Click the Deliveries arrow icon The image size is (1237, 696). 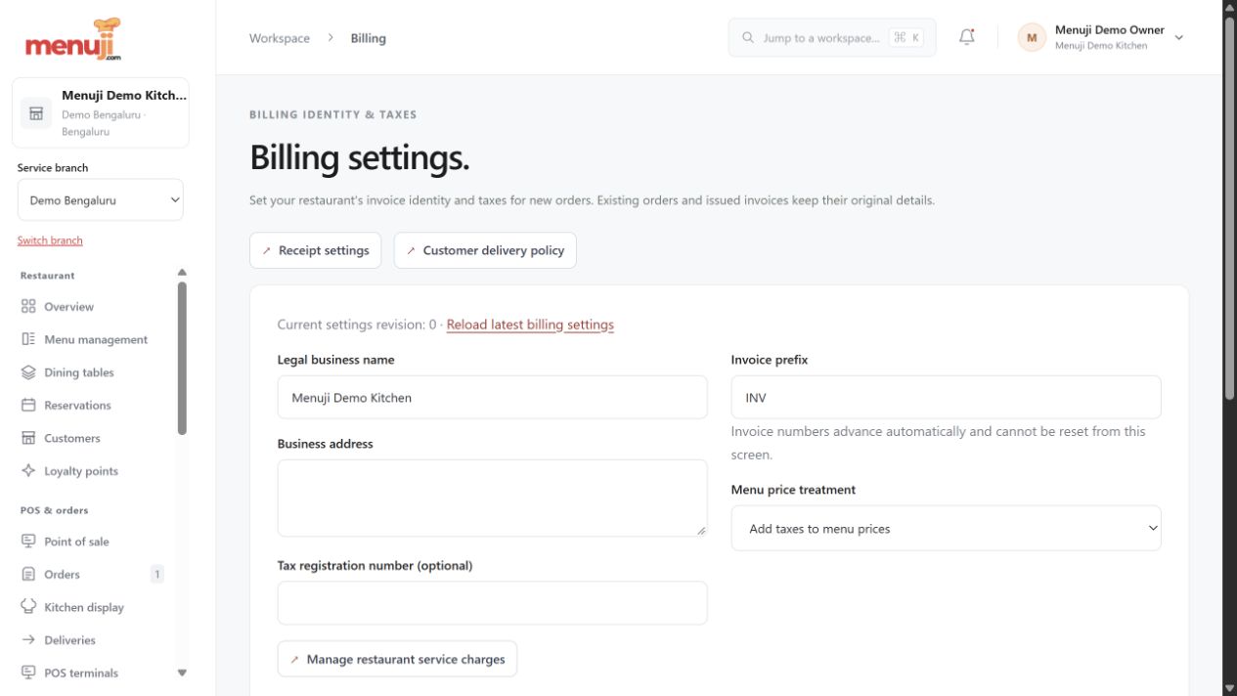28,639
